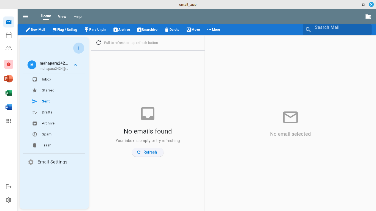Screen dimensions: 376x211
Task: Select the Drafts folder
Action: coord(47,112)
